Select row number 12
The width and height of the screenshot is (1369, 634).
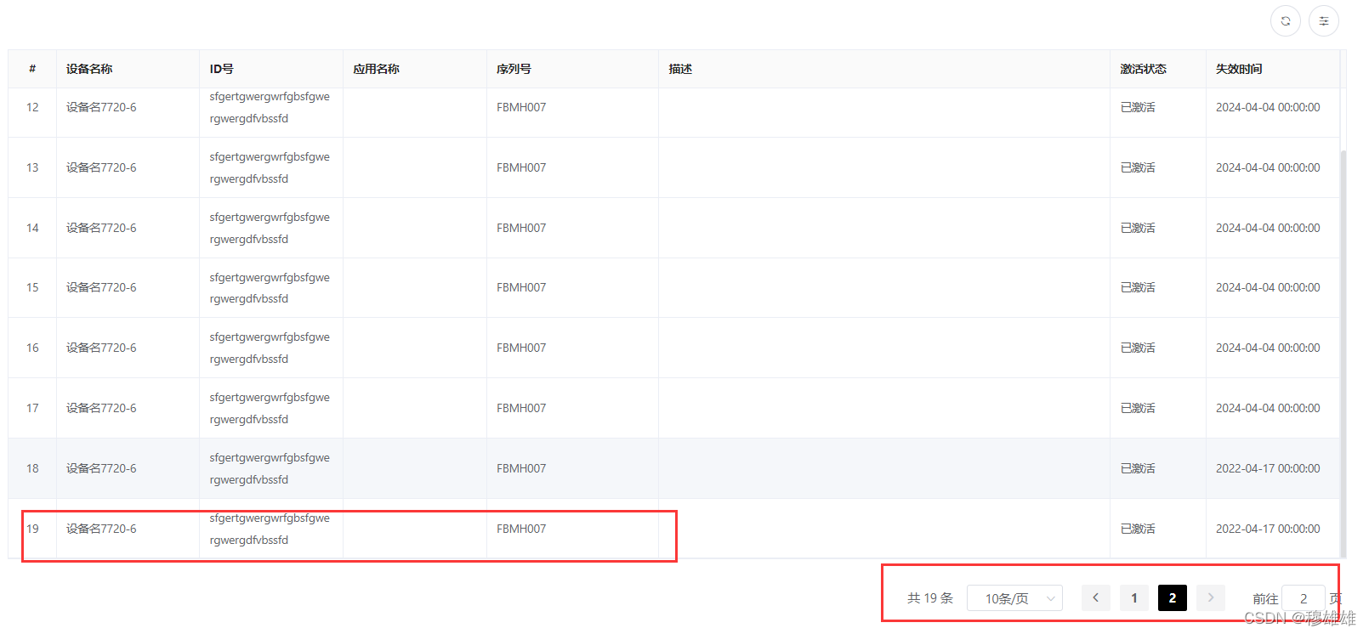(x=32, y=107)
